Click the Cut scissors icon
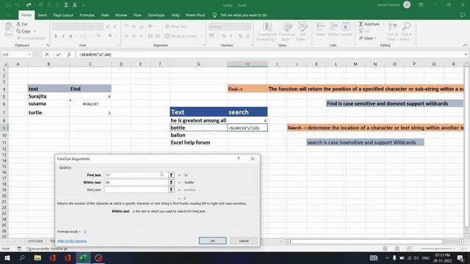Screen dimensions: 470x264 coord(18,24)
